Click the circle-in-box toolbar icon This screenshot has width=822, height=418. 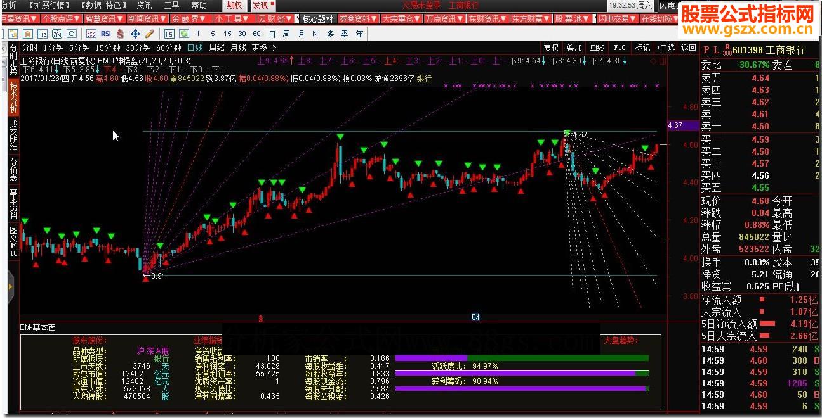[72, 34]
